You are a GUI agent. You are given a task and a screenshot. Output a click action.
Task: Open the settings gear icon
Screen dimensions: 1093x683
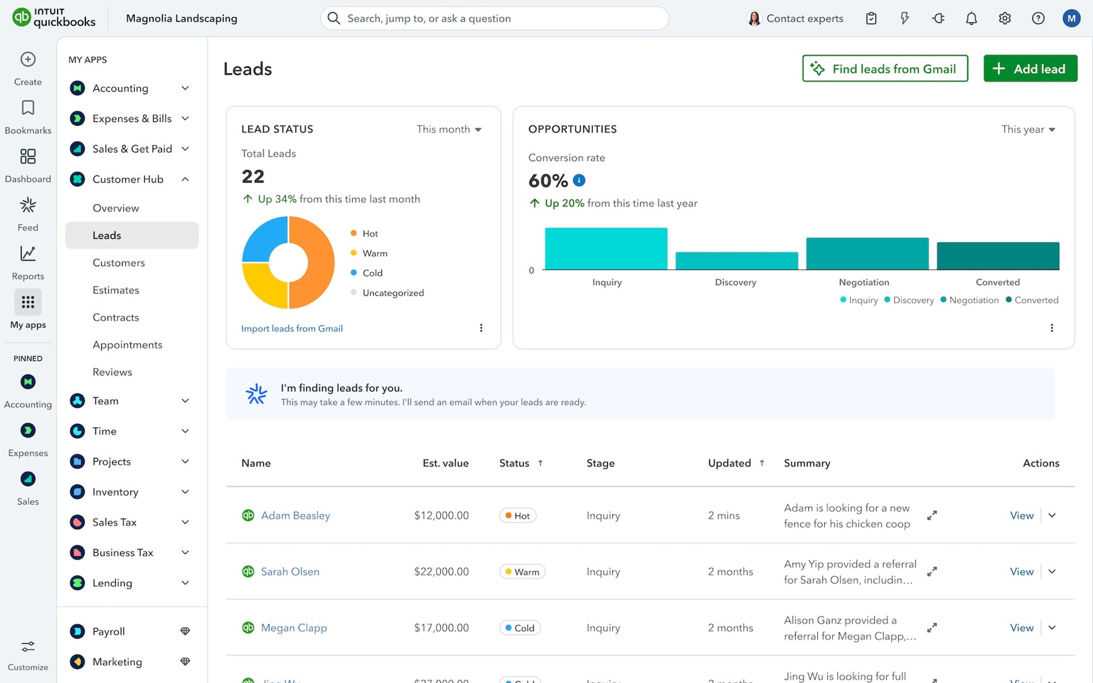pyautogui.click(x=1004, y=18)
